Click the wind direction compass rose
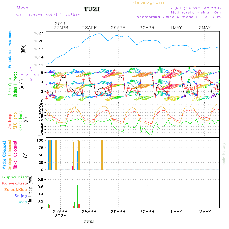 click(31, 75)
